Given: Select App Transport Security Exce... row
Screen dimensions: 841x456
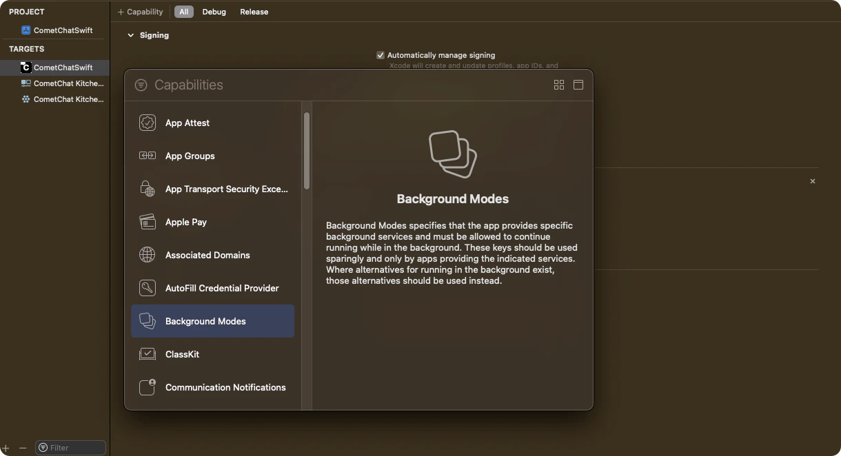Looking at the screenshot, I should [x=213, y=189].
